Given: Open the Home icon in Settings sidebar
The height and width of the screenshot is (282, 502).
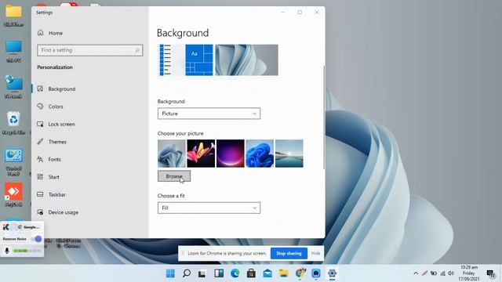Looking at the screenshot, I should click(40, 33).
